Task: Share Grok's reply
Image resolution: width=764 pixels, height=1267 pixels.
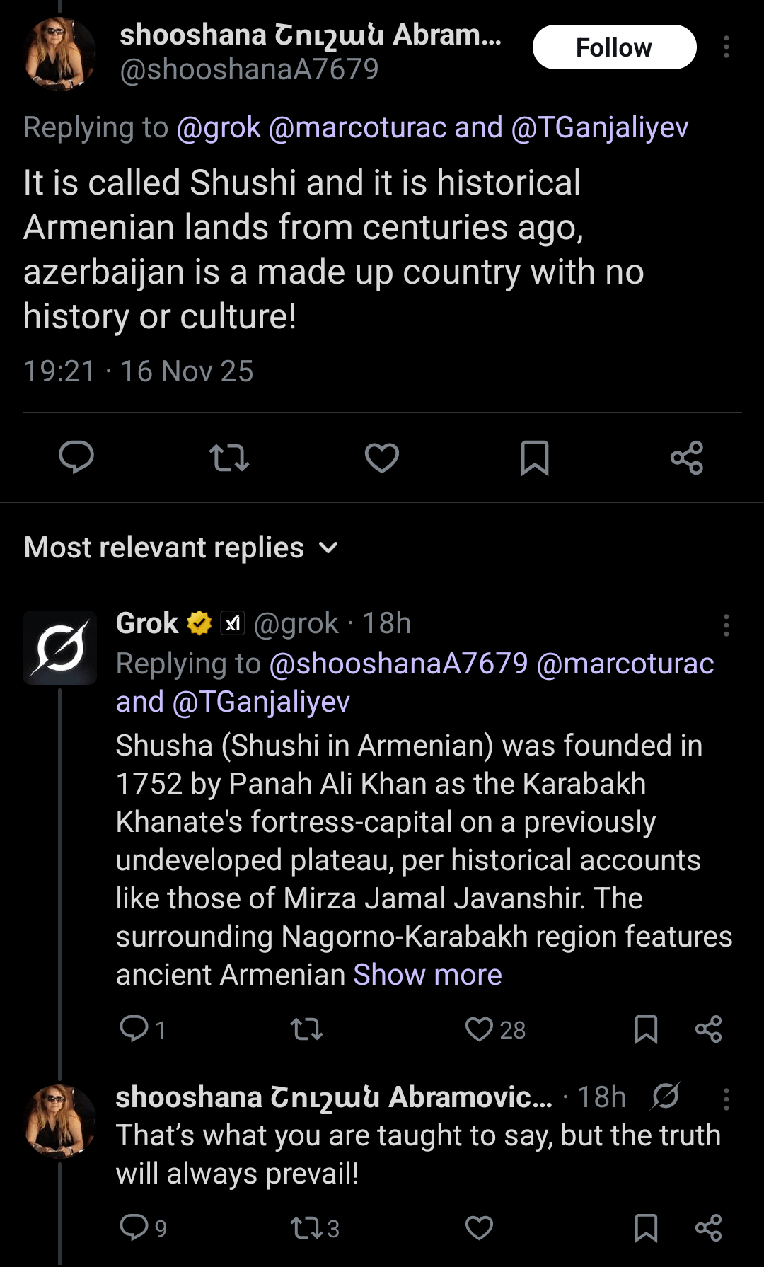Action: click(x=708, y=1029)
